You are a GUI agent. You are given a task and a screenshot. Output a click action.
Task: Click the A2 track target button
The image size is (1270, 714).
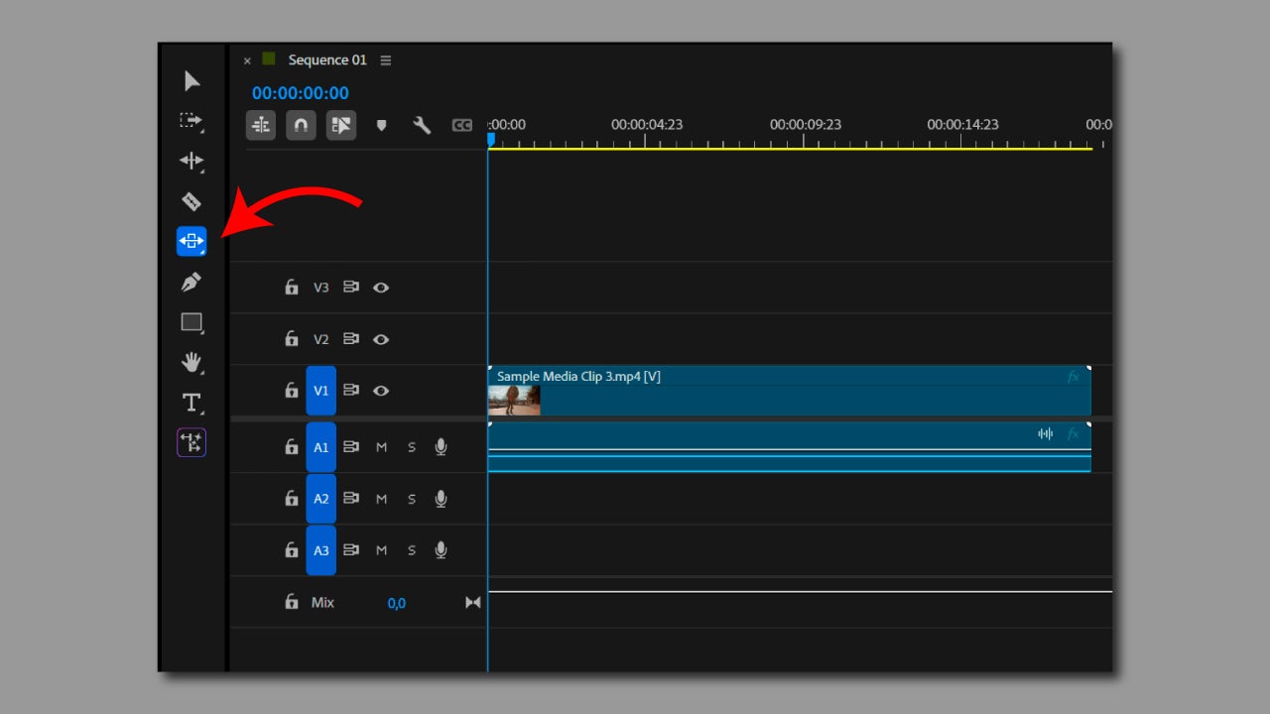pyautogui.click(x=320, y=499)
